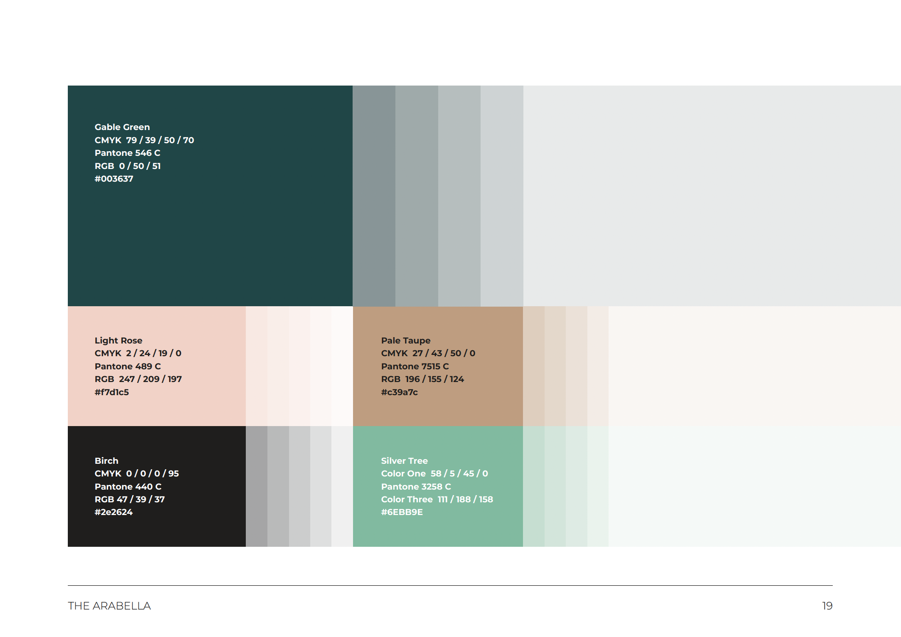Click the Pantone 3258 C label
The image size is (901, 637).
point(416,487)
